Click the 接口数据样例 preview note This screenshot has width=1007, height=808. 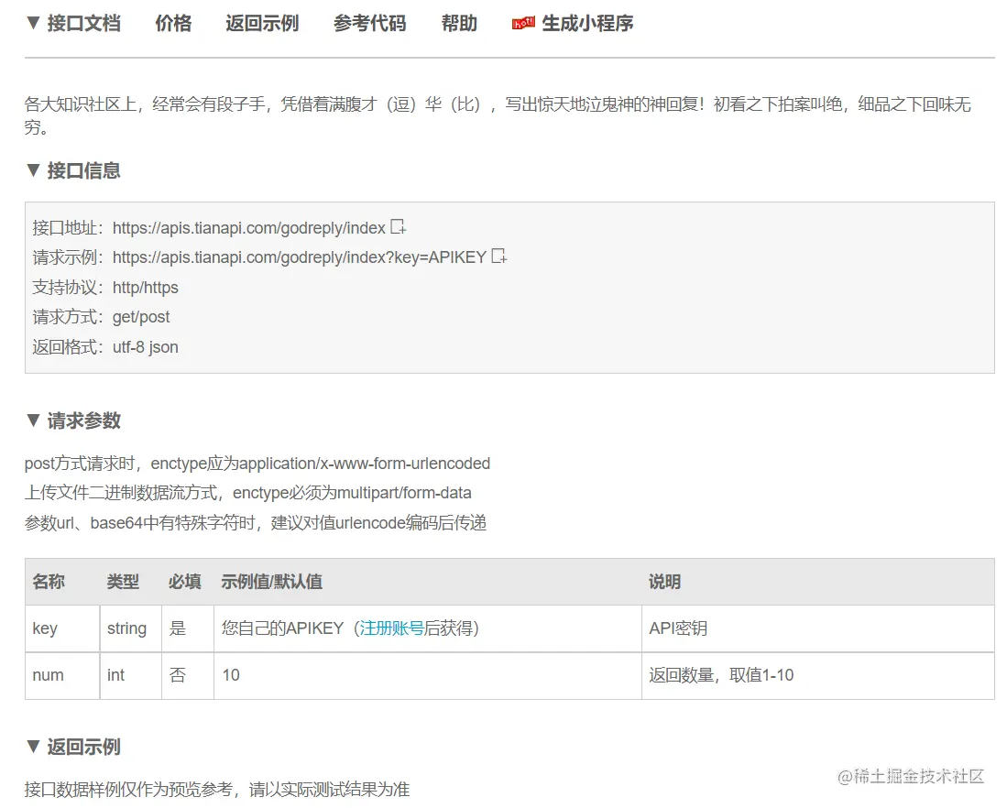217,790
